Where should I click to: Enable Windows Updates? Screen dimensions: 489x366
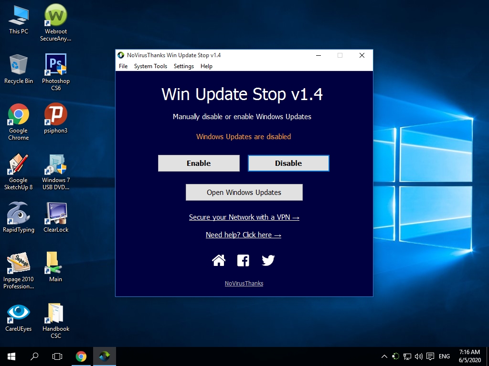[x=199, y=163]
